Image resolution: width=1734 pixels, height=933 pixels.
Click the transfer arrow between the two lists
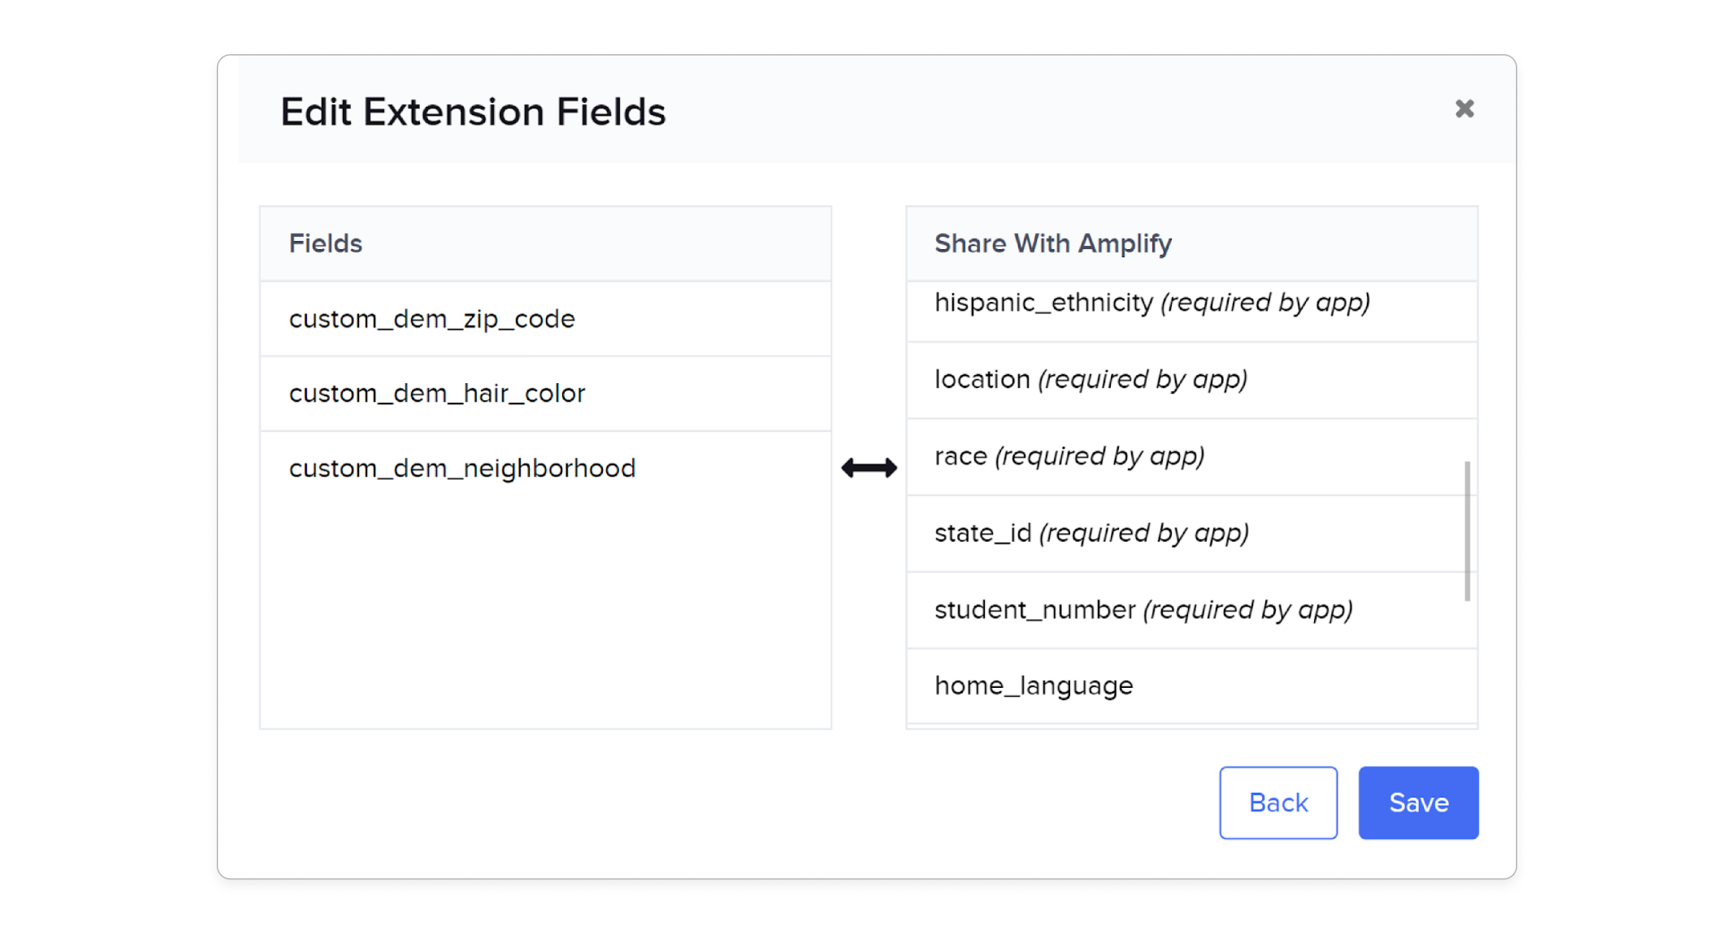[x=869, y=466]
